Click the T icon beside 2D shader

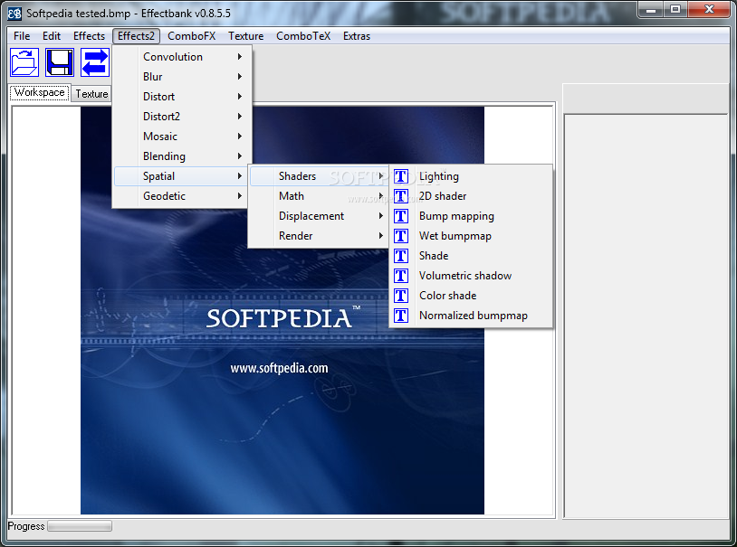pos(401,196)
